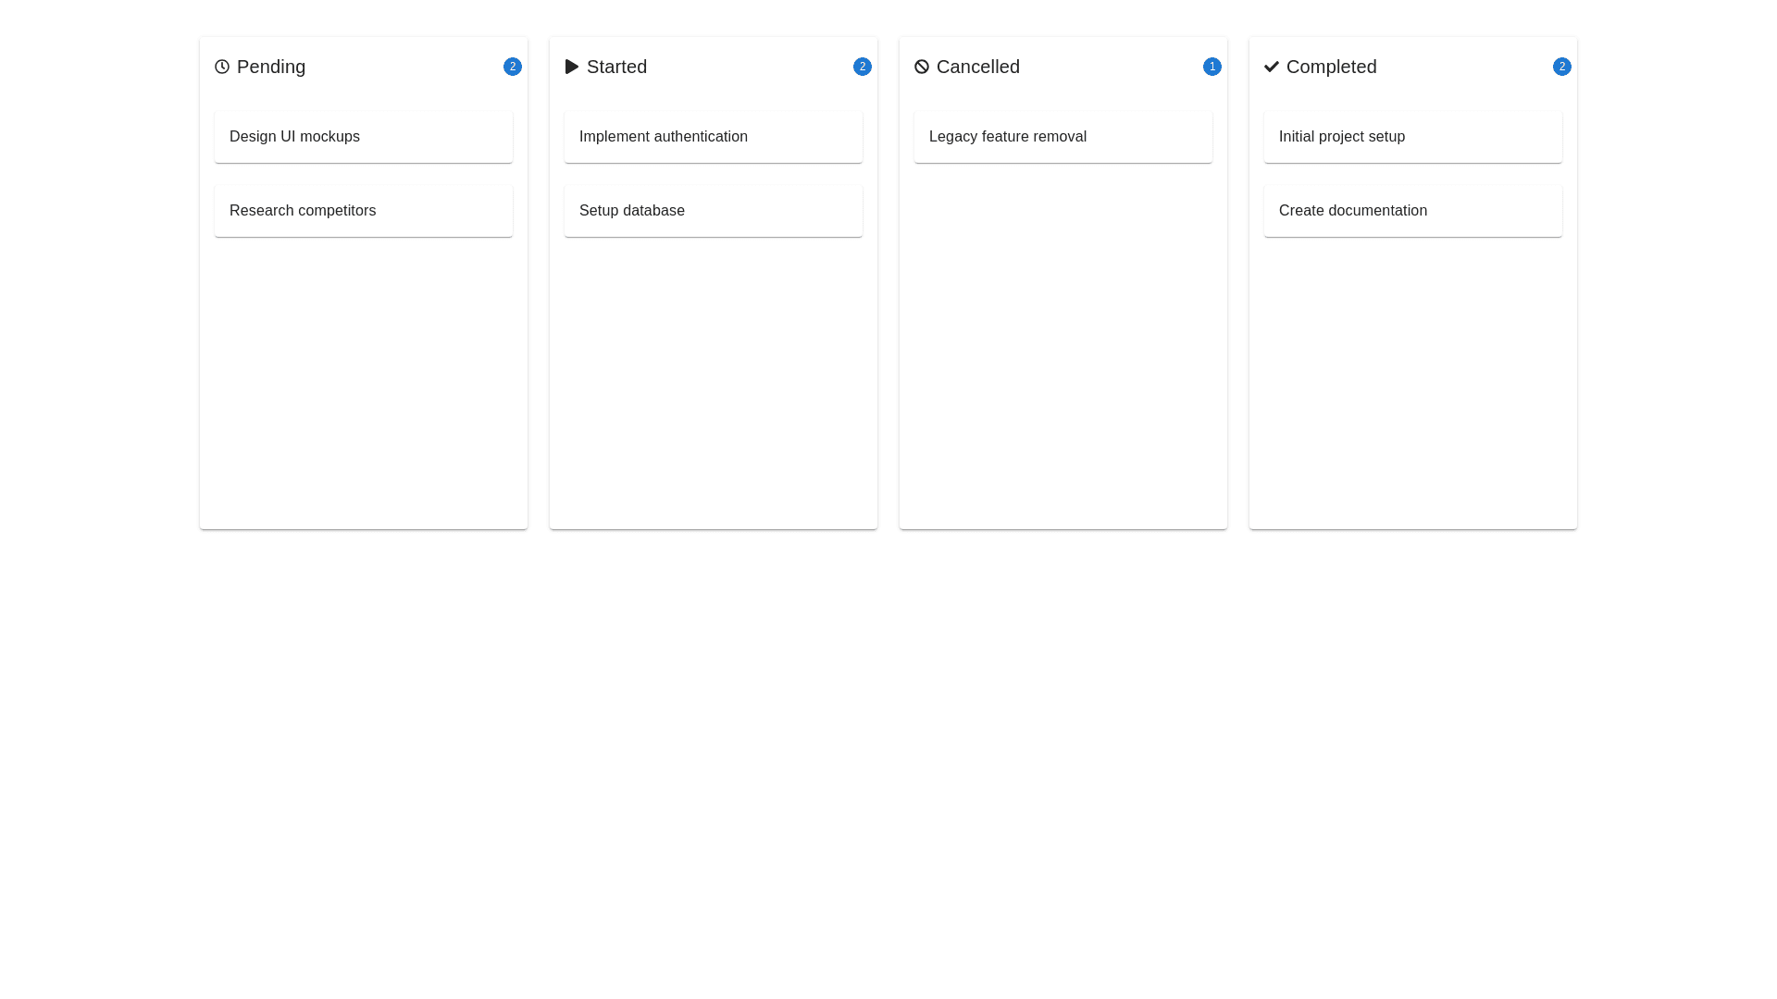Click the Completed column count badge
Viewport: 1777px width, 999px height.
(x=1562, y=67)
